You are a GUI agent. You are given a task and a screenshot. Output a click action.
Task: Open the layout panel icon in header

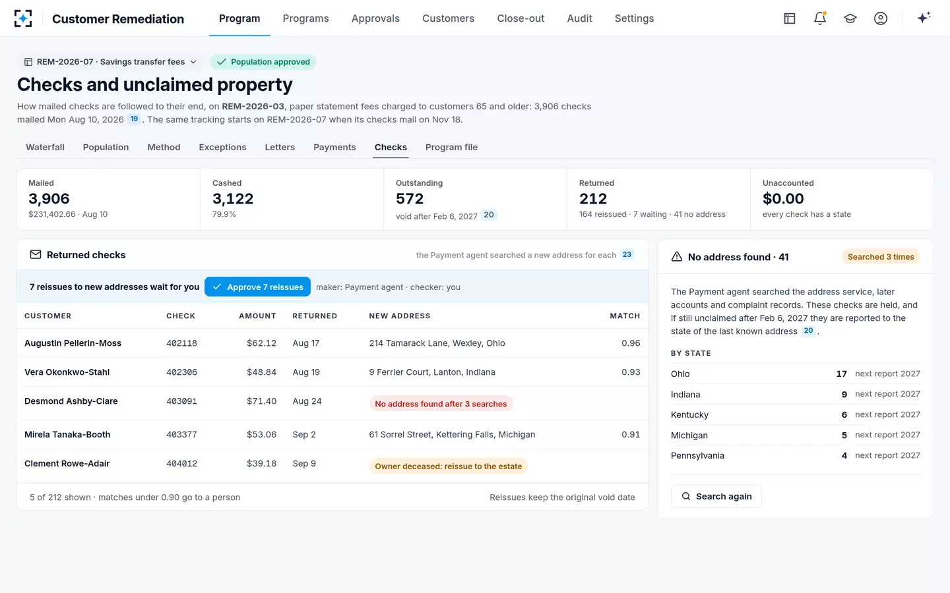tap(790, 18)
